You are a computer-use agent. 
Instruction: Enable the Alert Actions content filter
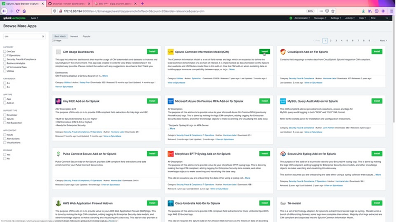pos(5,138)
